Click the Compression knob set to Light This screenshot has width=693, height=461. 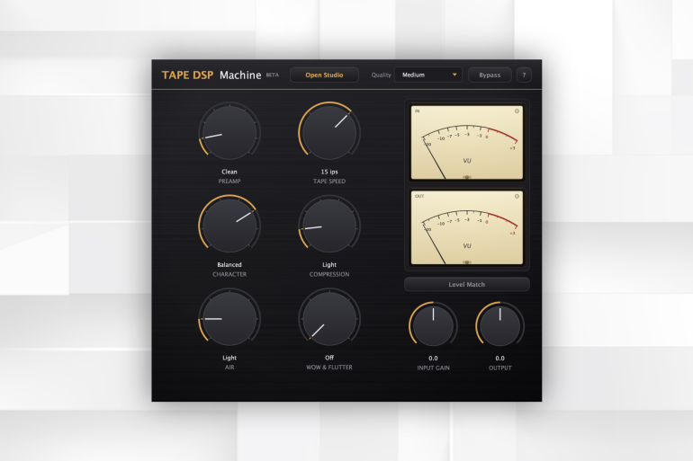pos(329,226)
